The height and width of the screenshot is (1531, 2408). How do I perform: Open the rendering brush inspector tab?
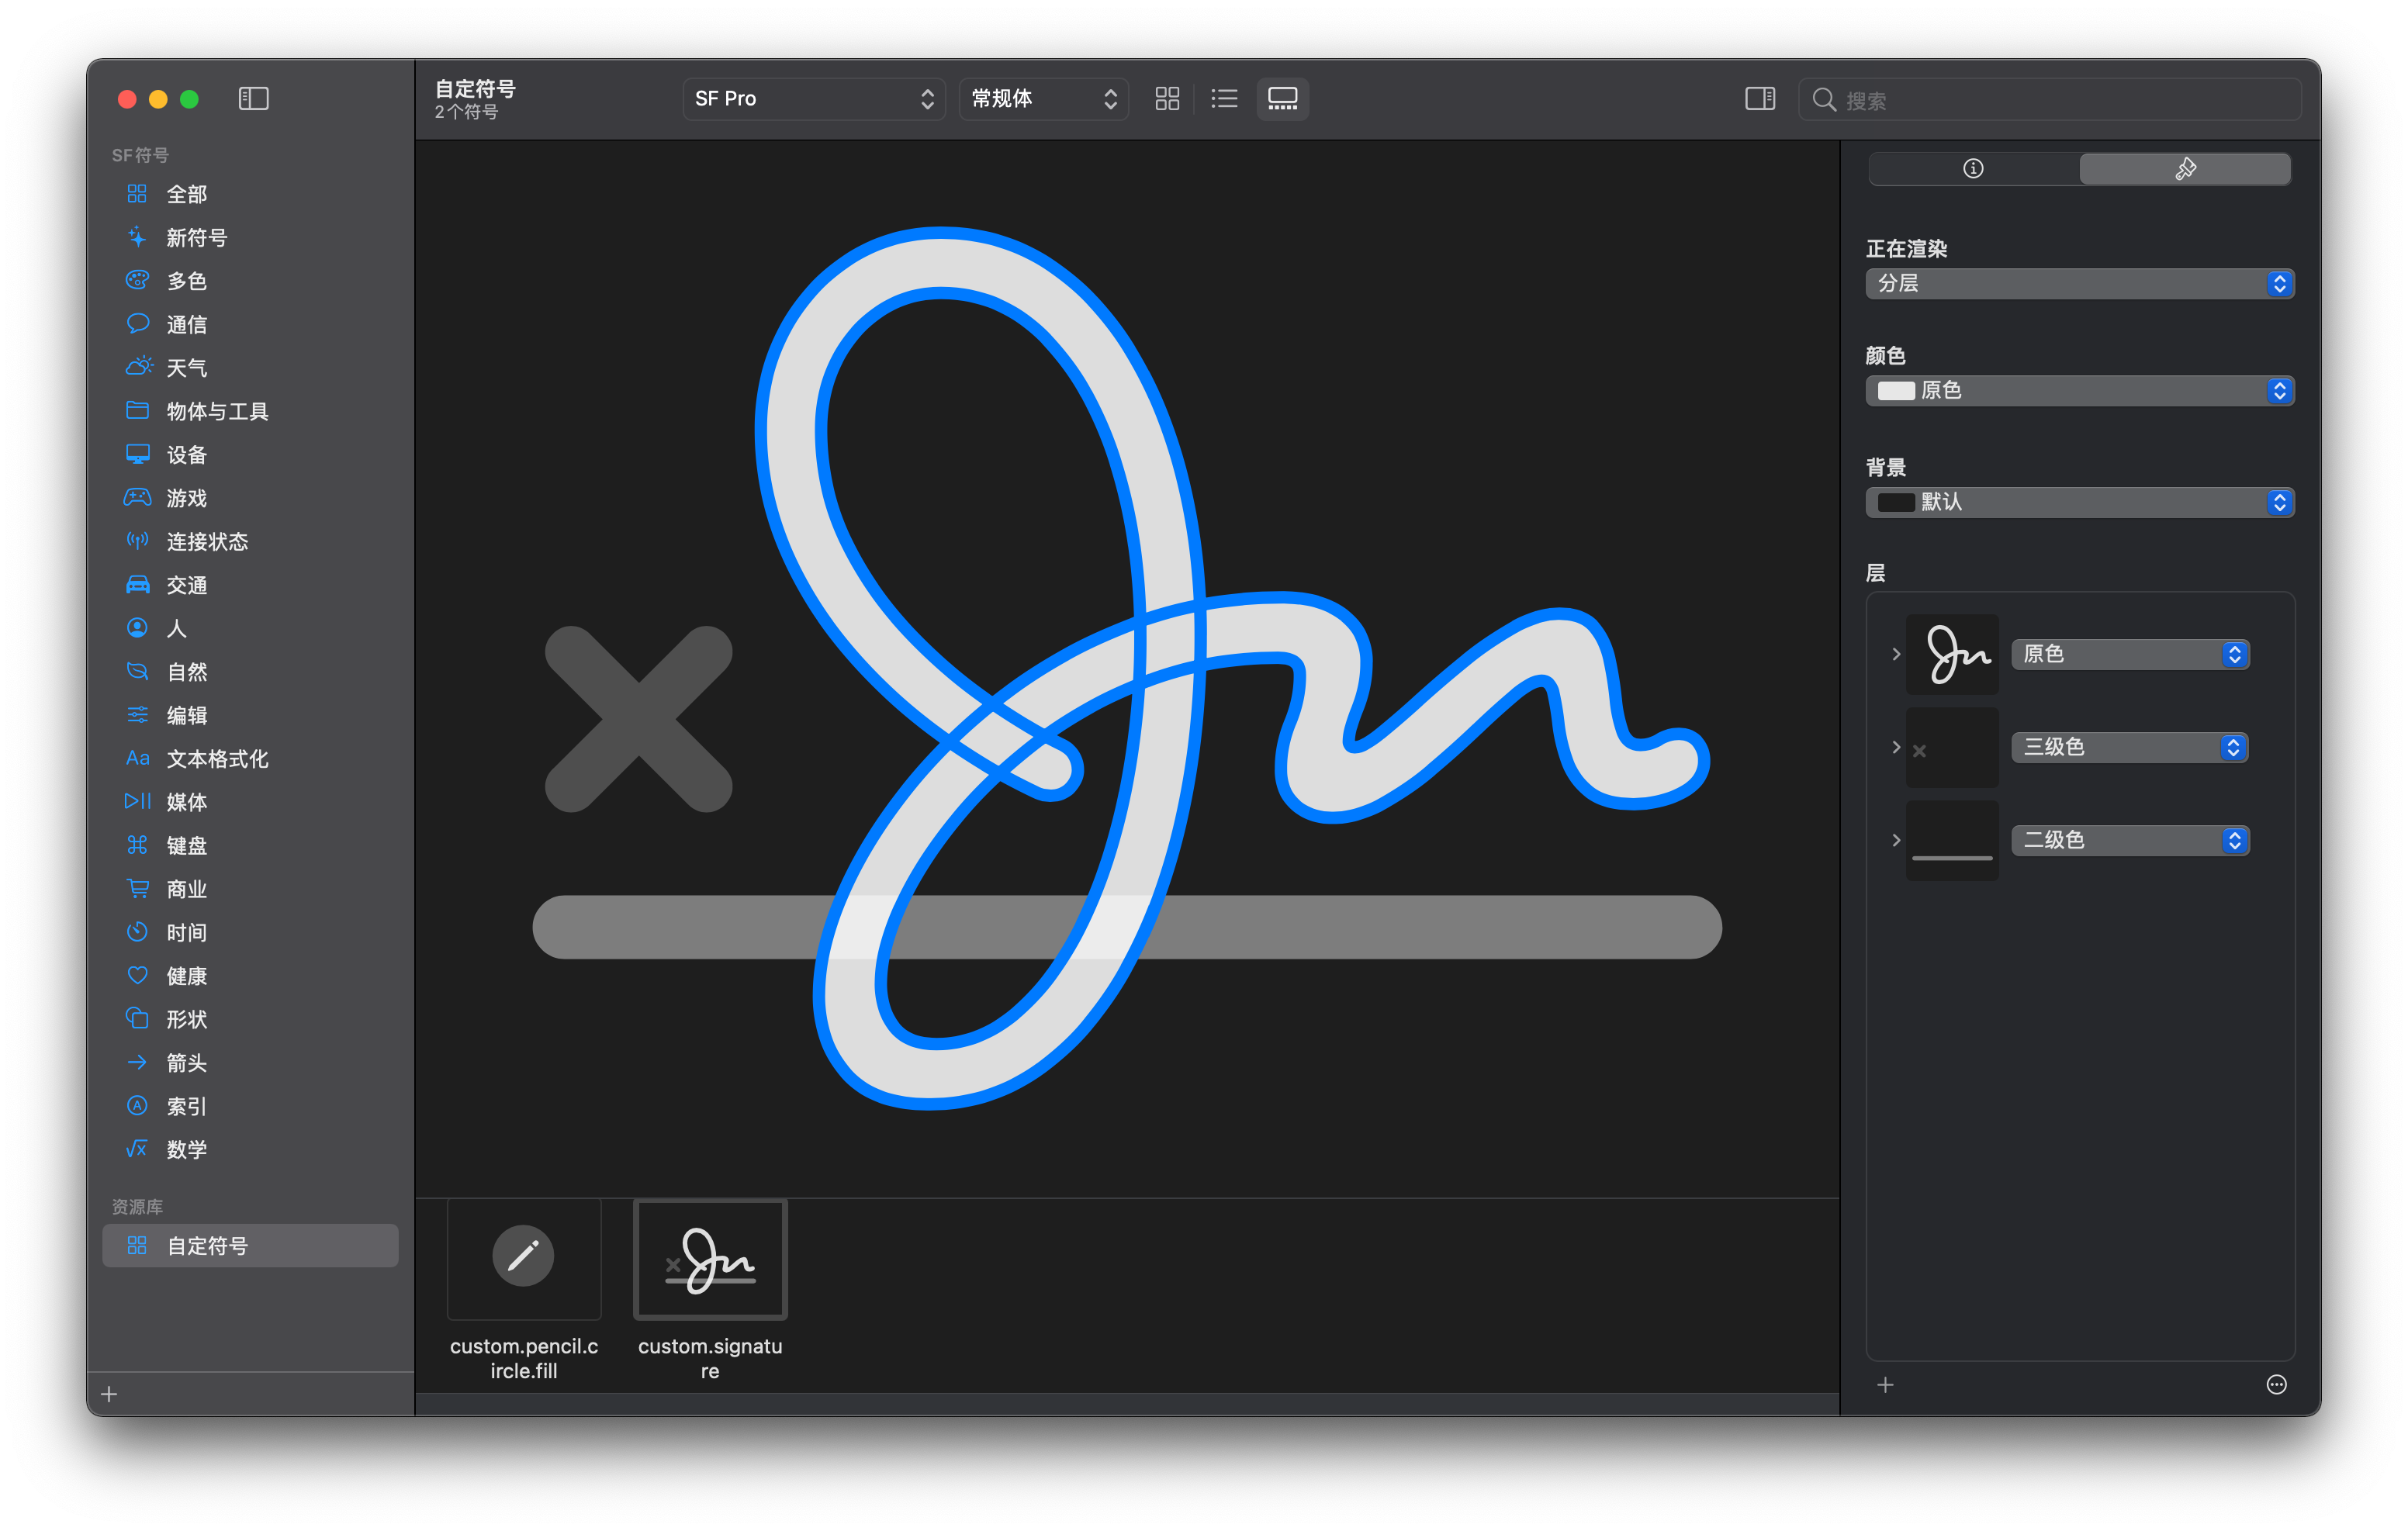[2185, 168]
